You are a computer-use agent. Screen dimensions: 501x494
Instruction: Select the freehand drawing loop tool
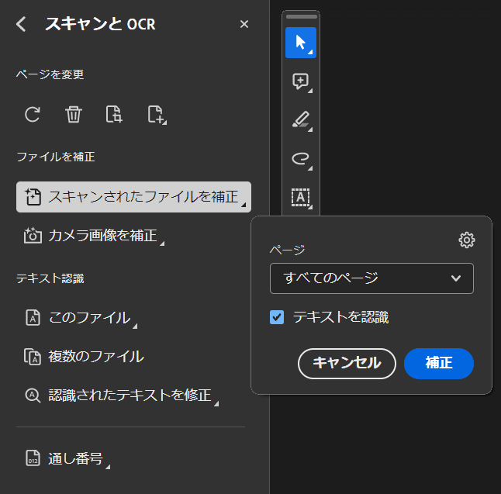(x=301, y=159)
